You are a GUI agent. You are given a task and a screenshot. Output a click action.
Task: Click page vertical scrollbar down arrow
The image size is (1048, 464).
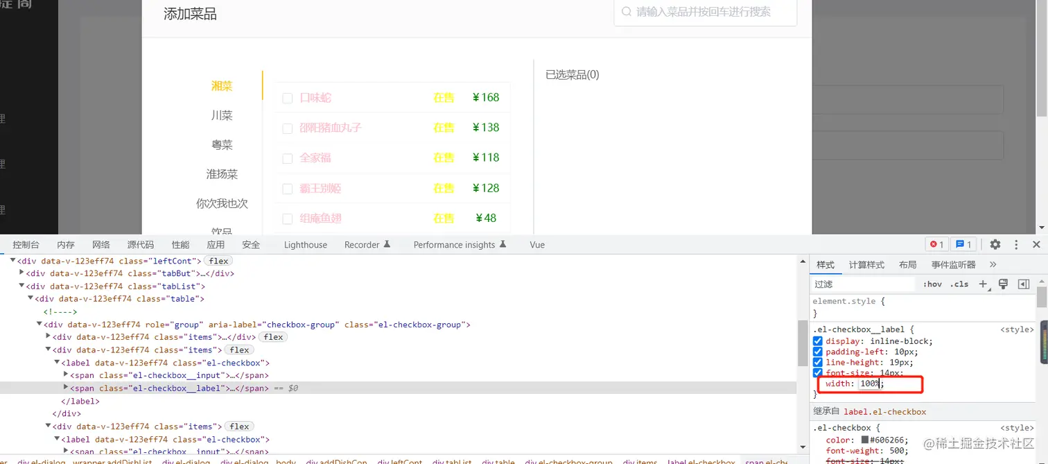(x=1042, y=227)
